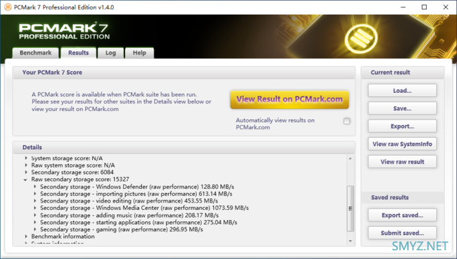
Task: Expand adding music raw performance row
Action: [35, 215]
